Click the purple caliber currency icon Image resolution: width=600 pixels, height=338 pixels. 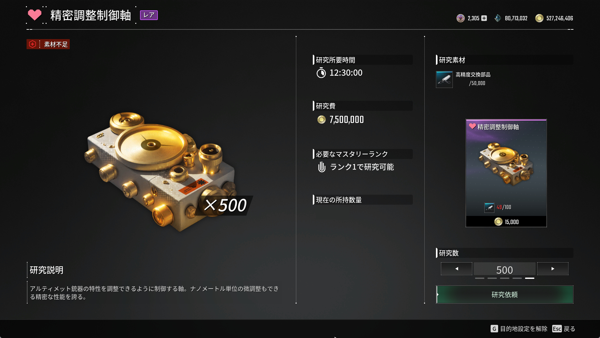click(x=460, y=18)
